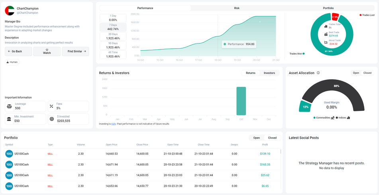
Task: Click the first US100Cash symbol icon
Action: coord(9,154)
